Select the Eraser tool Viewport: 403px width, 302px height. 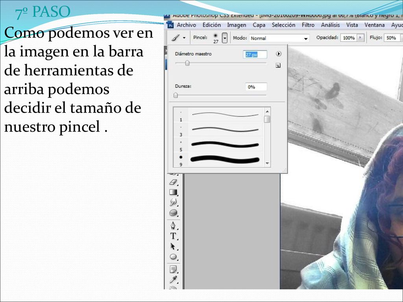[x=174, y=182]
